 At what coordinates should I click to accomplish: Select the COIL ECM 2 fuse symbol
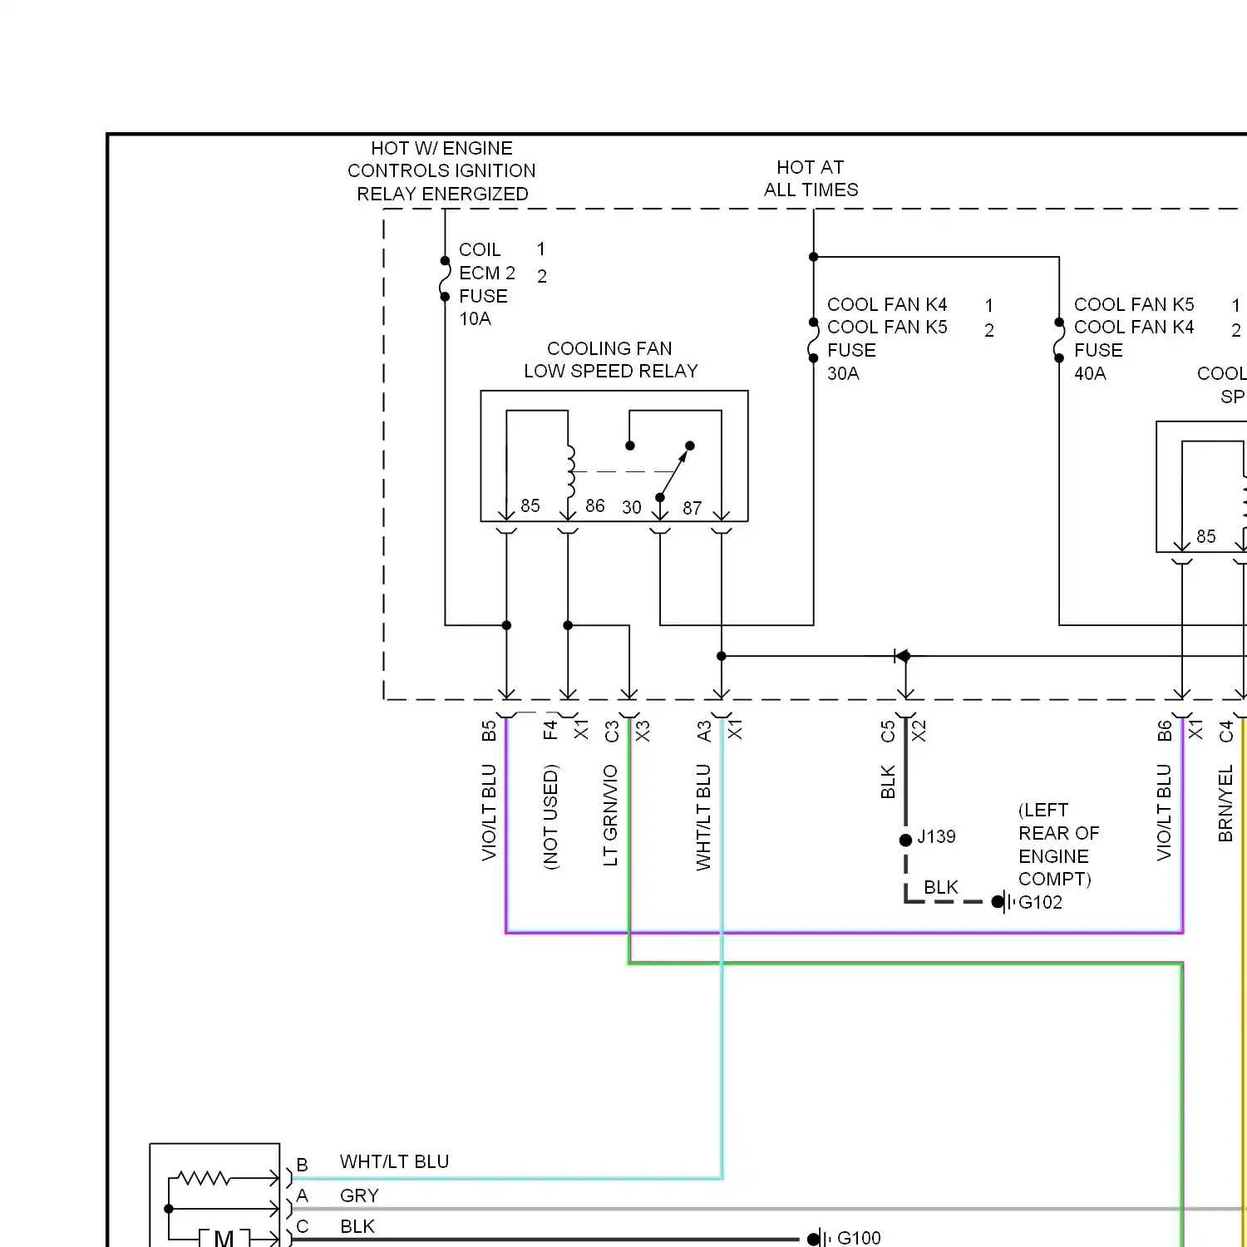coord(445,278)
